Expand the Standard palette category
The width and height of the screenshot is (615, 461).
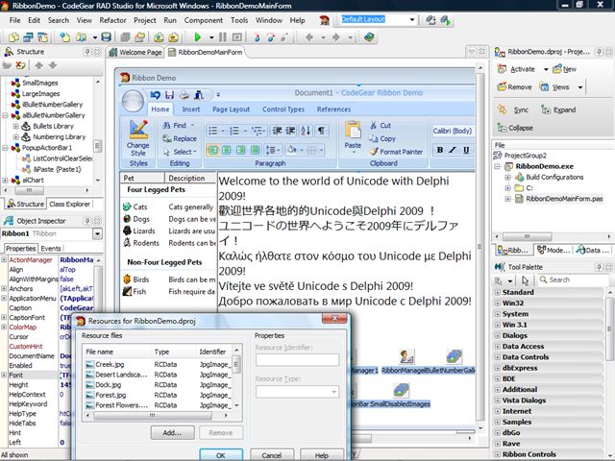[498, 292]
